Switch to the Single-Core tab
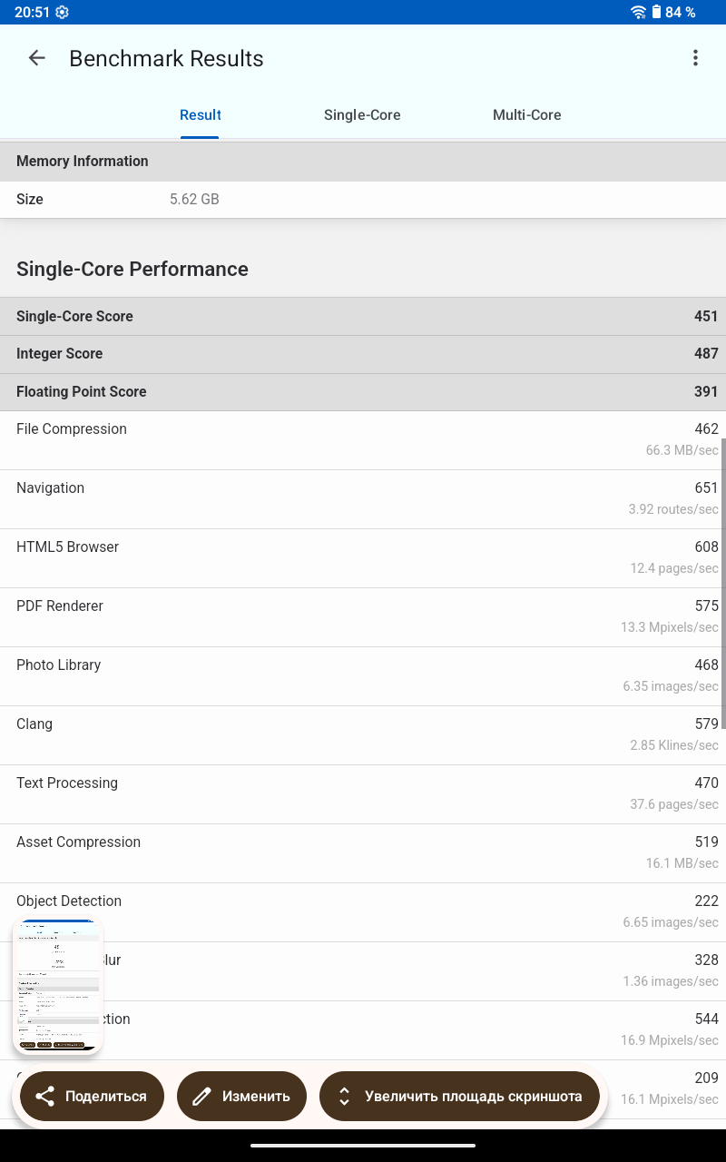The height and width of the screenshot is (1162, 726). [362, 115]
